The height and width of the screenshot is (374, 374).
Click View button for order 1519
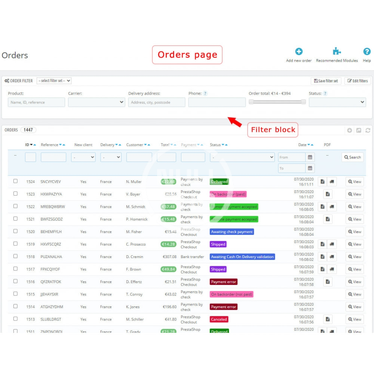(355, 244)
